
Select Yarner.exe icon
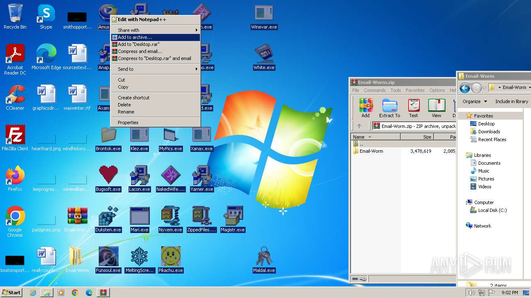(202, 179)
